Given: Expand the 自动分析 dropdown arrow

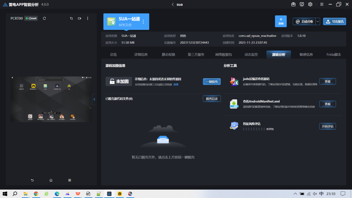Looking at the screenshot, I should pyautogui.click(x=318, y=21).
